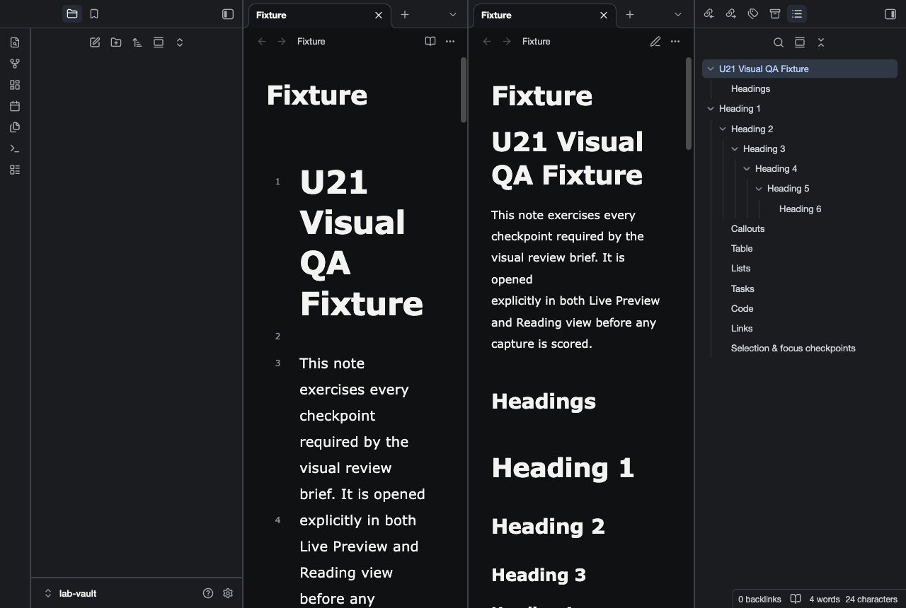Click the right reading pane scrollbar
This screenshot has height=608, width=906.
[689, 104]
